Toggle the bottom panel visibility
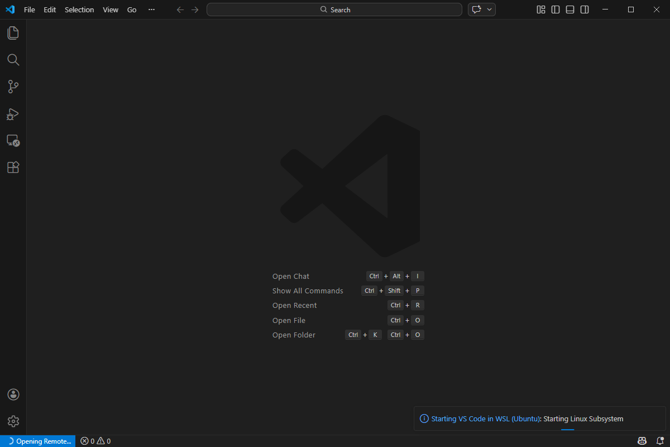Viewport: 670px width, 447px height. click(x=570, y=9)
